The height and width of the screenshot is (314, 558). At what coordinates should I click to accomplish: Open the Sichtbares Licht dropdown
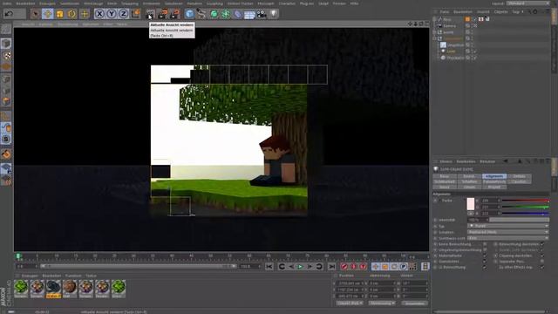tap(508, 238)
